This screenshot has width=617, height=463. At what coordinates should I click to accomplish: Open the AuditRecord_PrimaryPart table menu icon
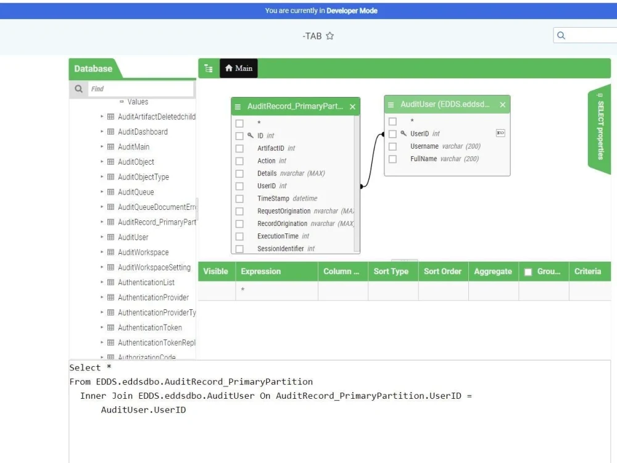pos(238,107)
